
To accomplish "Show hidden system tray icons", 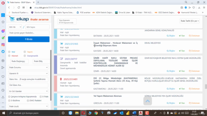I will 160,113.
